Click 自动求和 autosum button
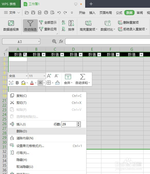This screenshot has height=174, width=150. pyautogui.click(x=83, y=79)
